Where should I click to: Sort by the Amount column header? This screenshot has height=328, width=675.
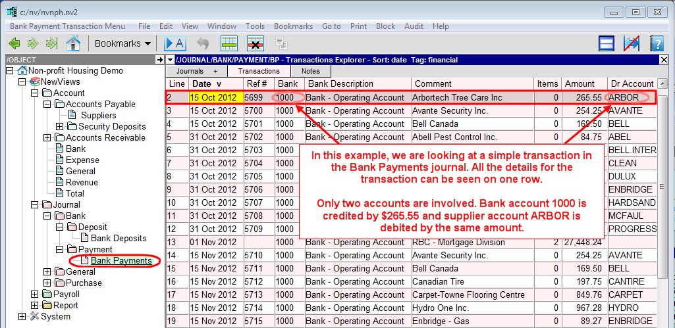(x=579, y=84)
